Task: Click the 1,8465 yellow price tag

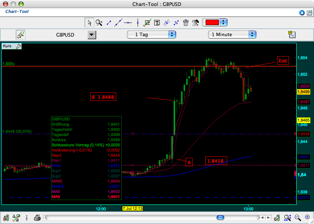Action: tap(304, 120)
